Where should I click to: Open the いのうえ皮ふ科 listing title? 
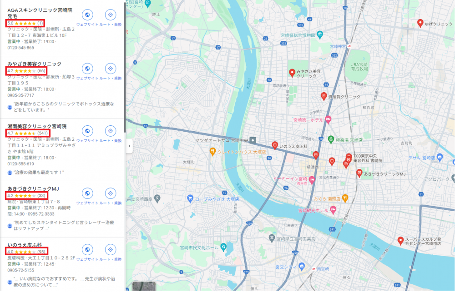point(25,245)
